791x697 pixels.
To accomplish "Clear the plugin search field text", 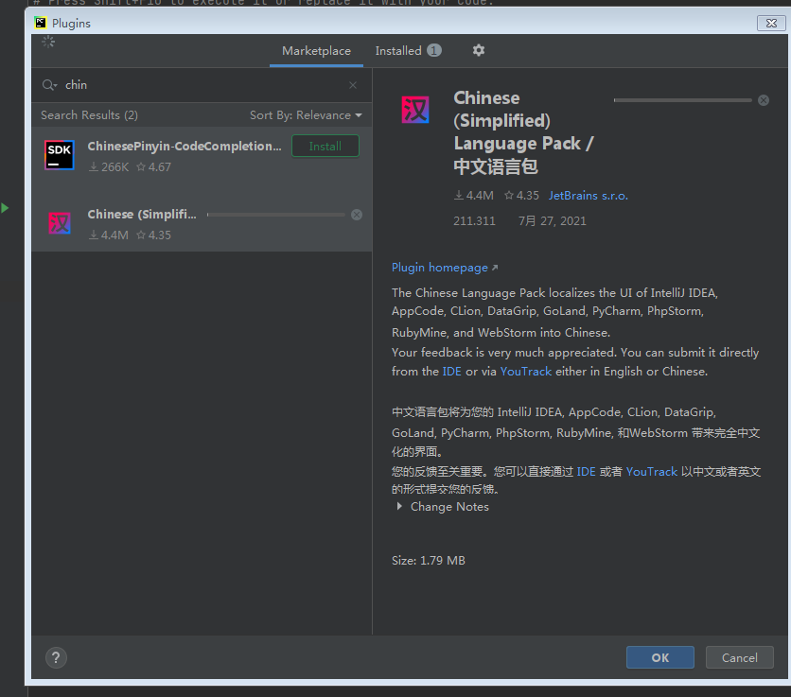I will tap(353, 85).
